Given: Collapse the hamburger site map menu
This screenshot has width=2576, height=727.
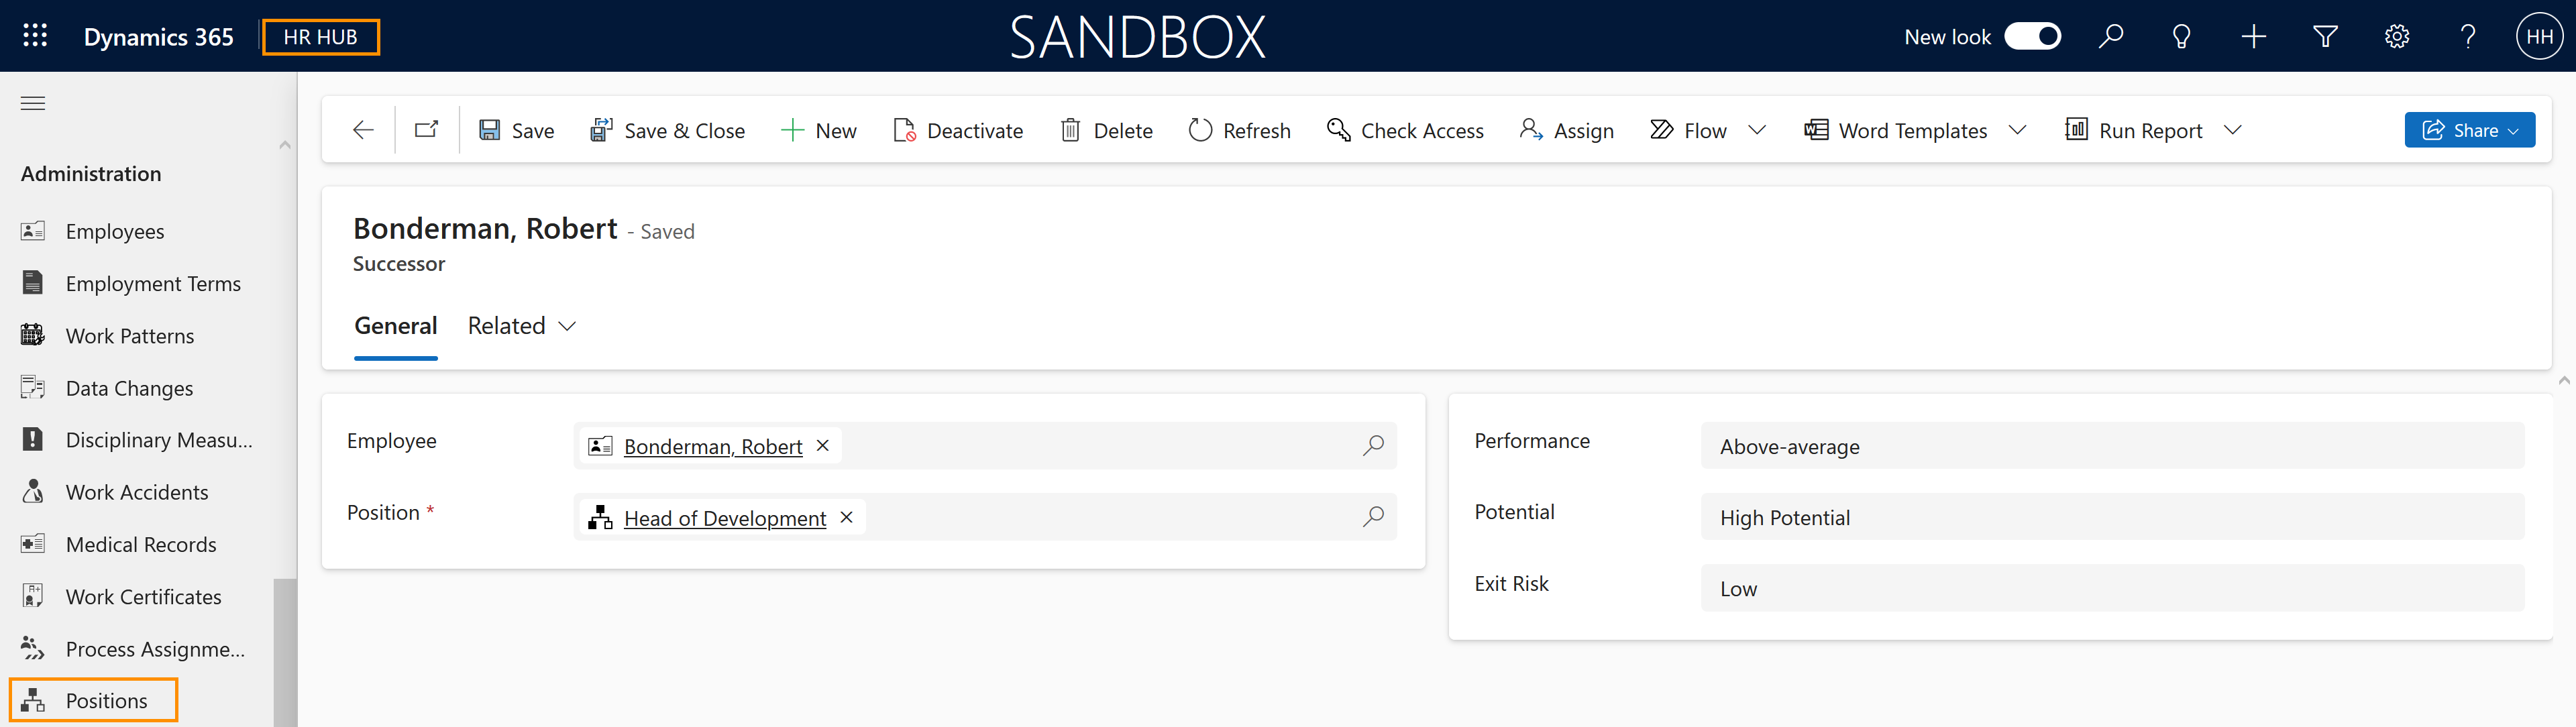Looking at the screenshot, I should 33,103.
